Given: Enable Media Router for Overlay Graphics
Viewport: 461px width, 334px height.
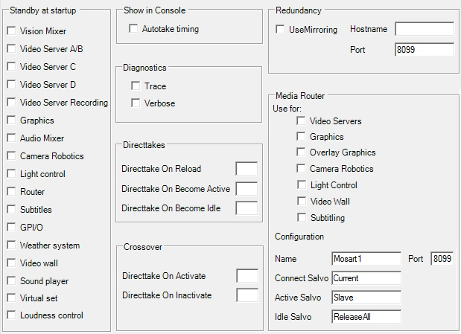Looking at the screenshot, I should click(301, 152).
